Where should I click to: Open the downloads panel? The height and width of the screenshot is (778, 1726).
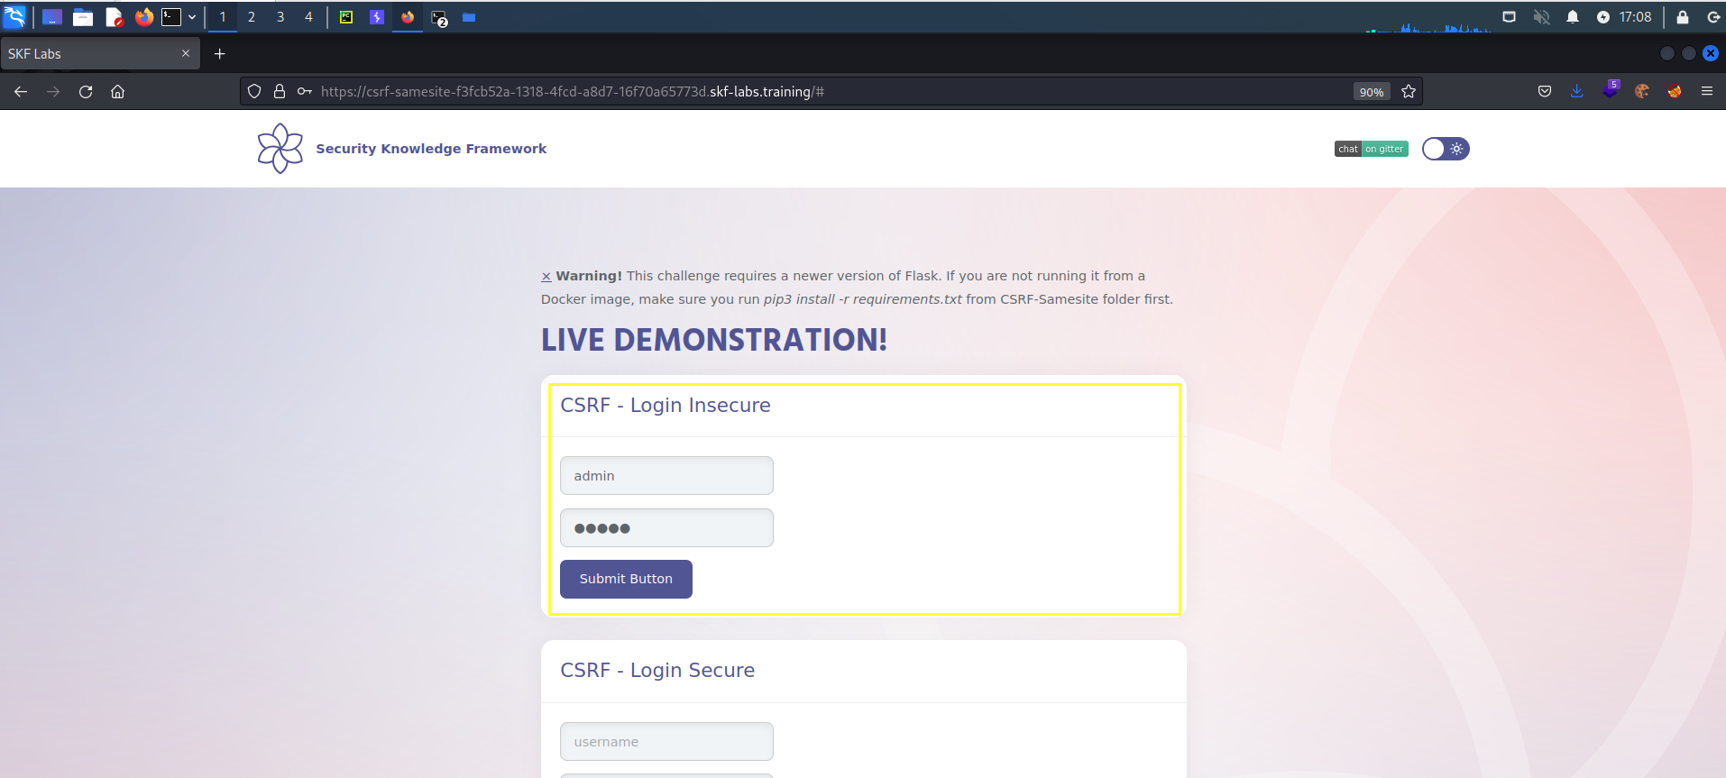click(1576, 91)
